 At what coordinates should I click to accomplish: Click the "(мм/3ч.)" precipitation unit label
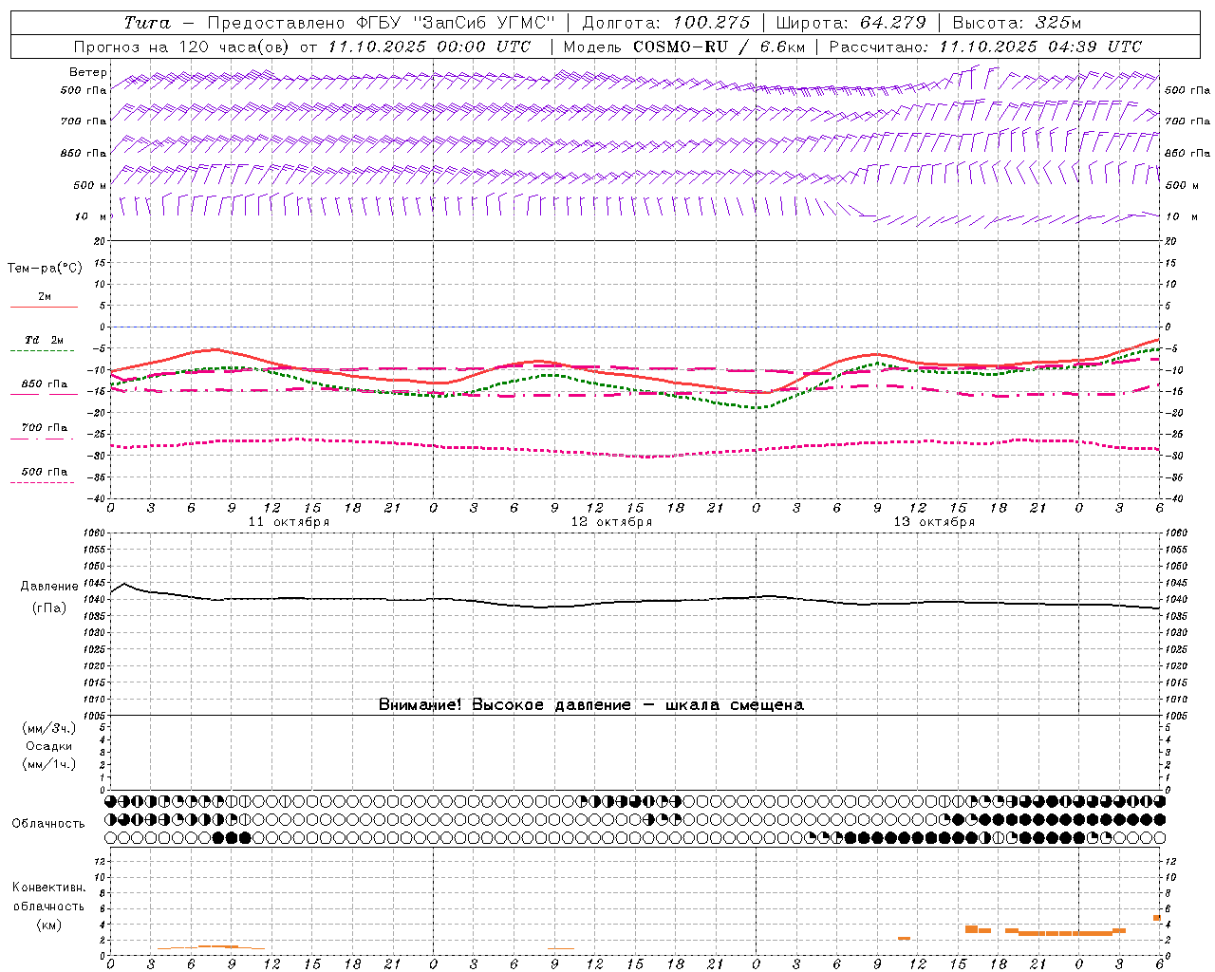49,728
